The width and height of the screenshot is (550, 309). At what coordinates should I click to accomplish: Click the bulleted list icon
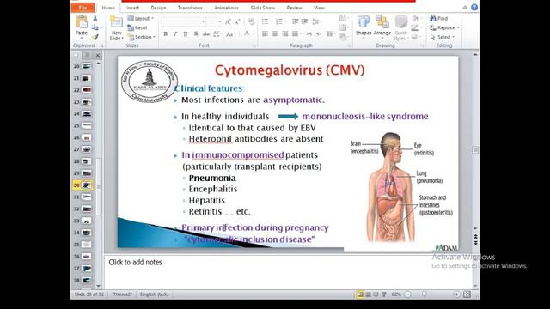[266, 21]
